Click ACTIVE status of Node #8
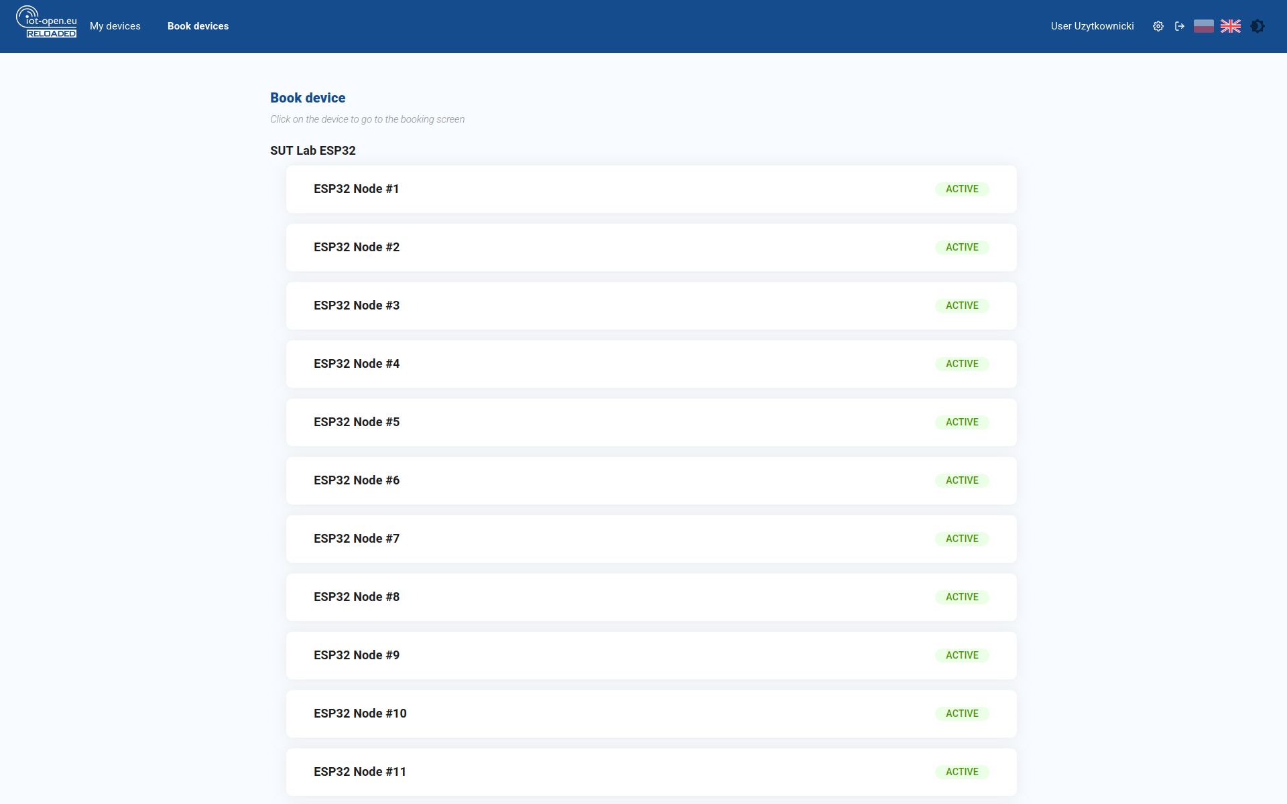The height and width of the screenshot is (804, 1287). click(x=962, y=597)
